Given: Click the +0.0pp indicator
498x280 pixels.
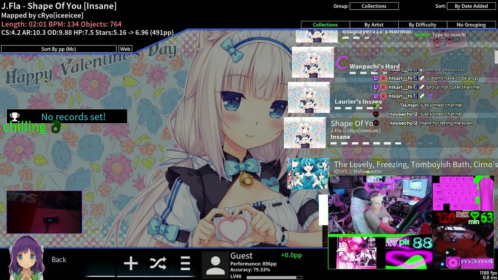Looking at the screenshot, I should click(x=291, y=255).
